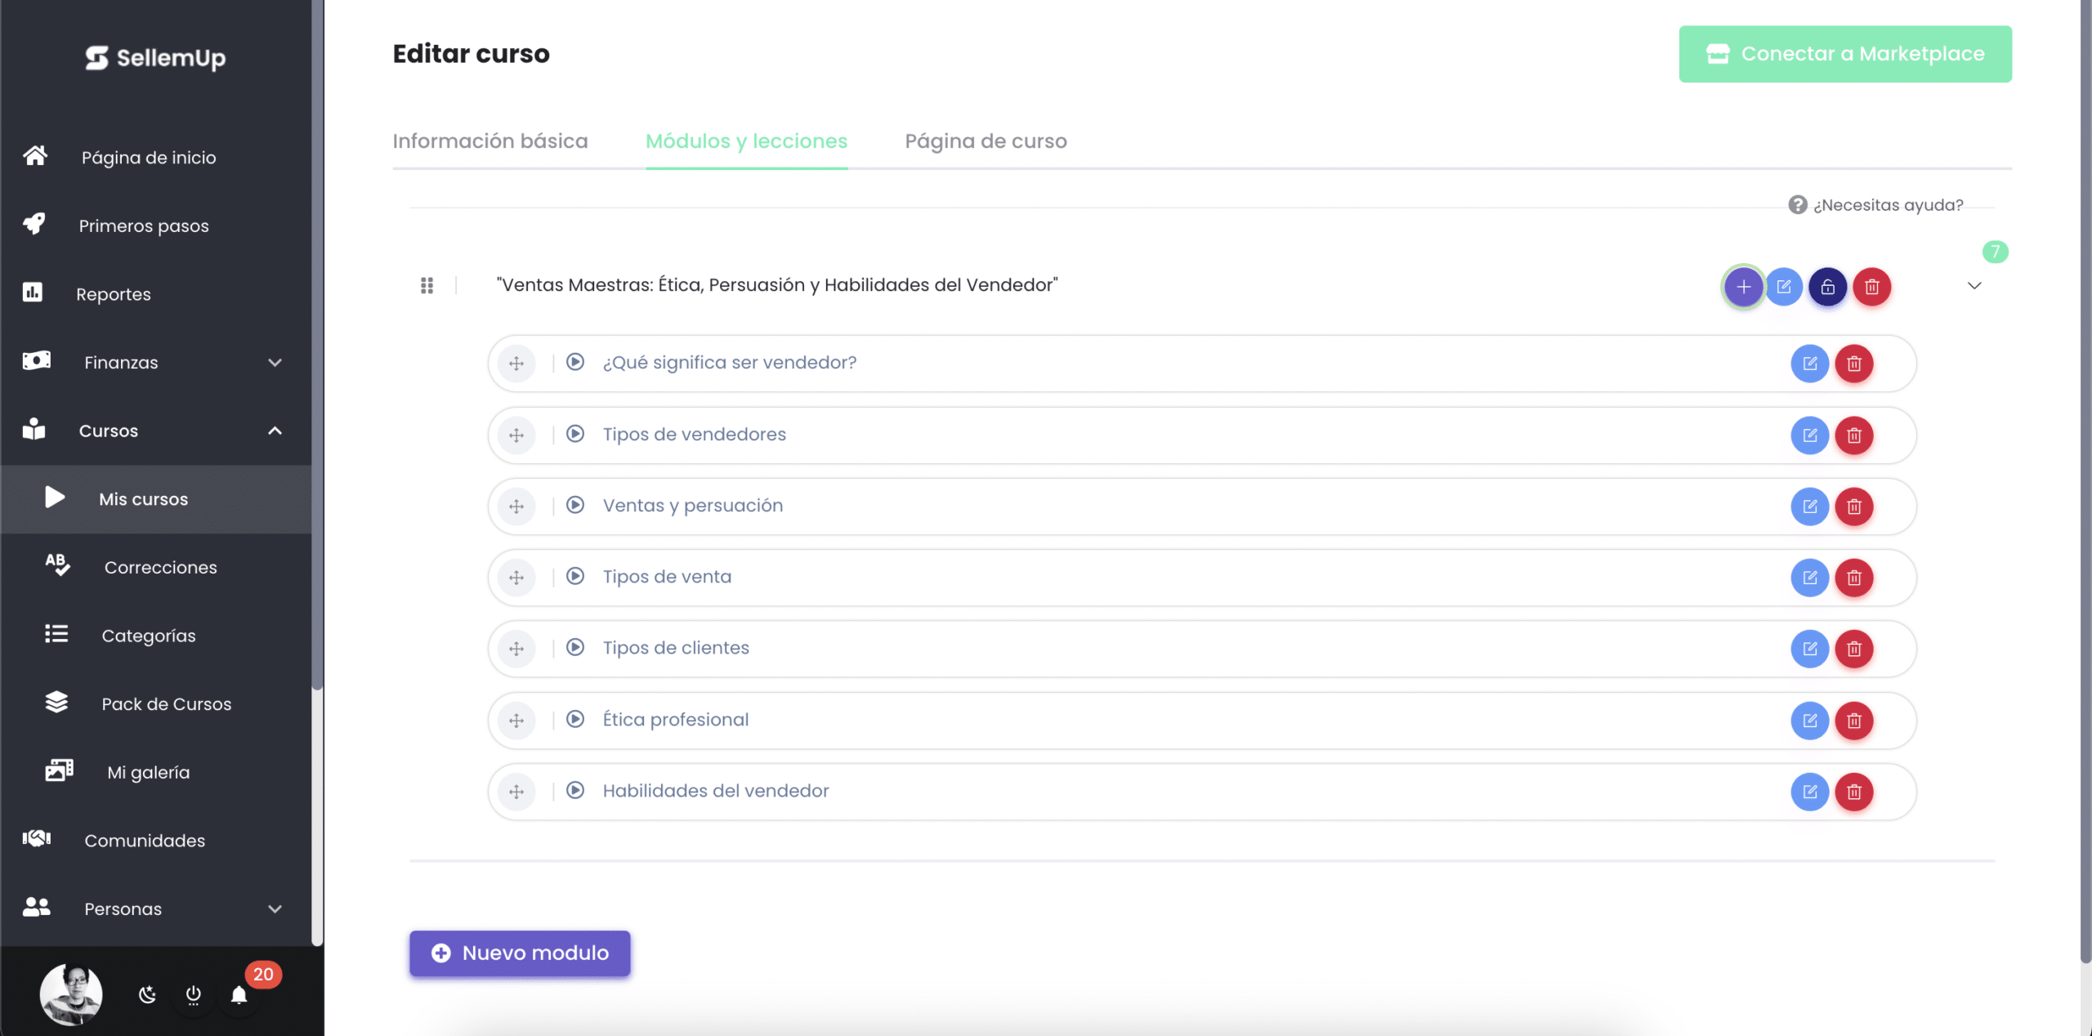This screenshot has height=1036, width=2092.
Task: Select Módulos y lecciones tab
Action: pos(746,141)
